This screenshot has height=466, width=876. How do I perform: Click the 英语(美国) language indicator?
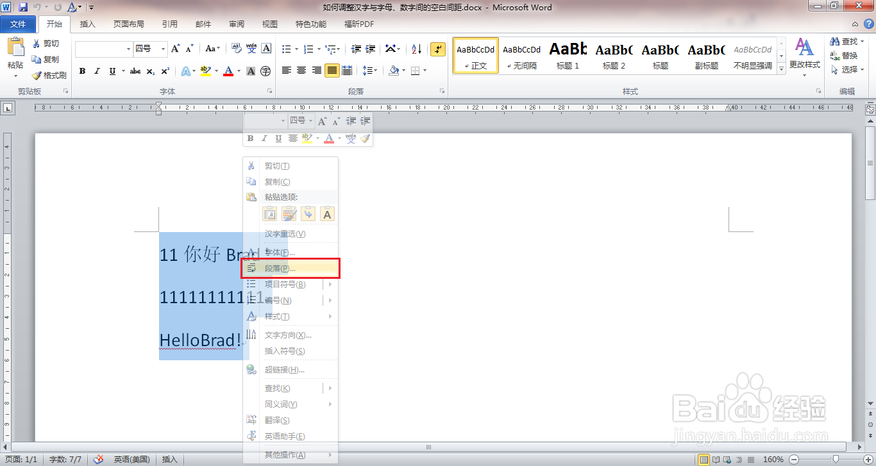pos(131,460)
